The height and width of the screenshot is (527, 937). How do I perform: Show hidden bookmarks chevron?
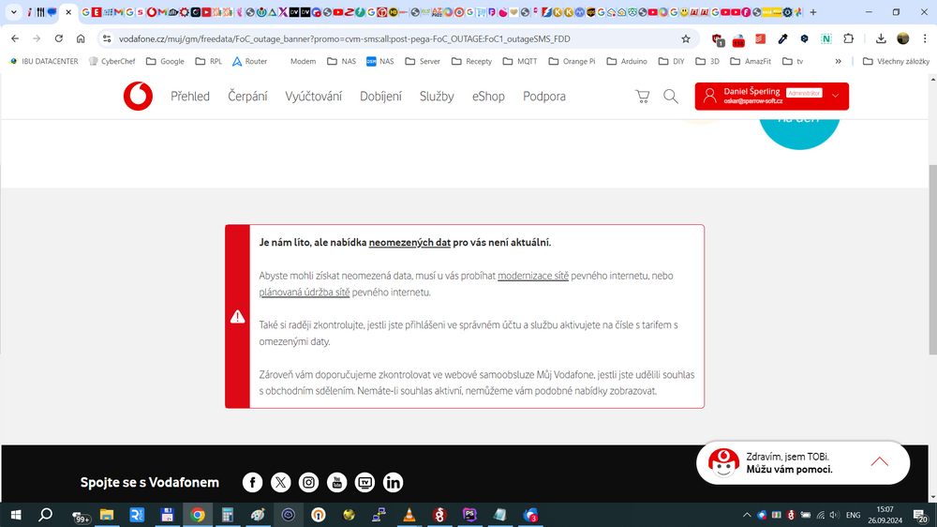pyautogui.click(x=838, y=61)
